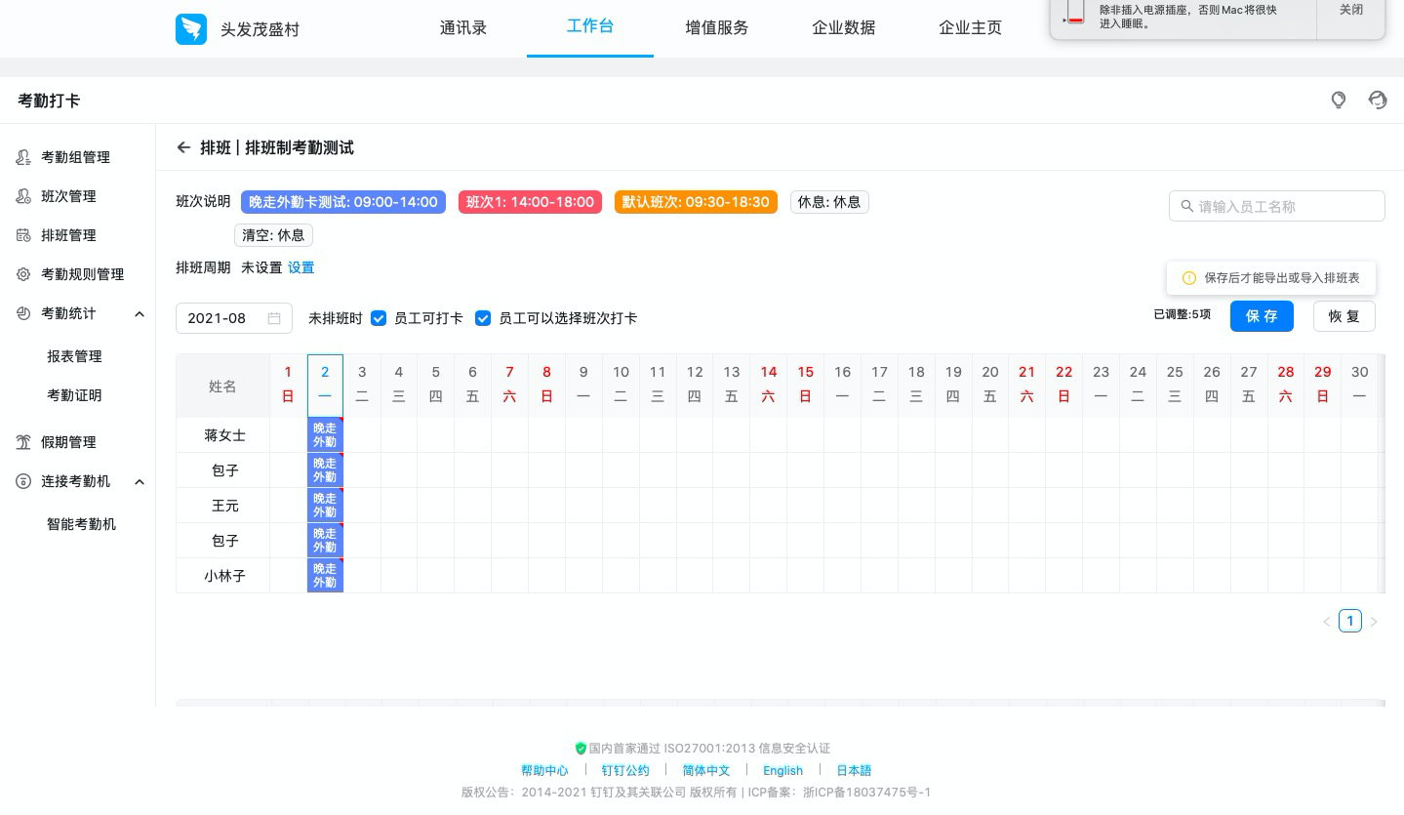1404x815 pixels.
Task: Select page 1 in pagination
Action: pyautogui.click(x=1350, y=621)
